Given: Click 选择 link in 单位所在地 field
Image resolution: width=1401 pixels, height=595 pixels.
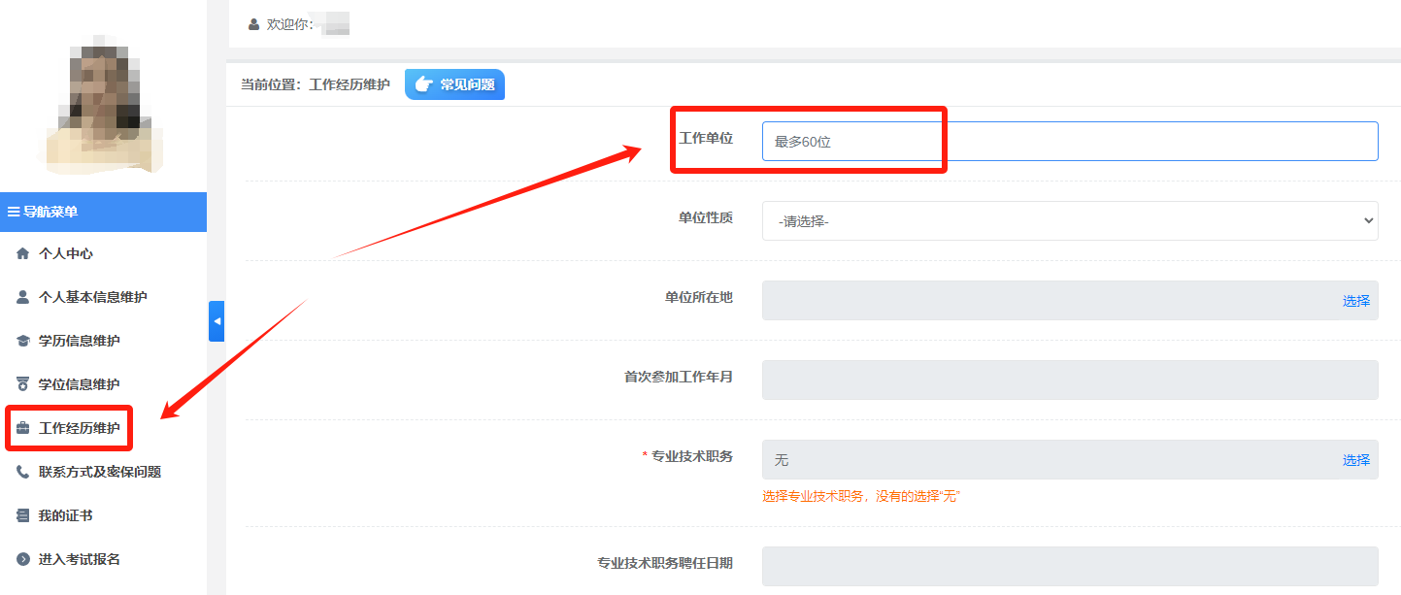Looking at the screenshot, I should pyautogui.click(x=1355, y=301).
